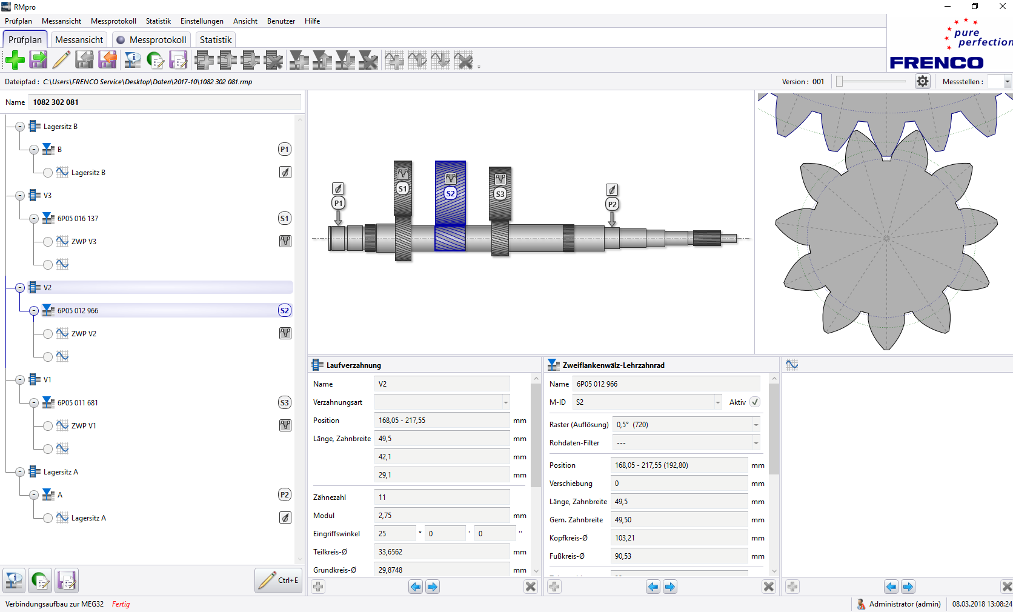Viewport: 1013px width, 612px height.
Task: Click the Ctrl+E edit button
Action: pyautogui.click(x=278, y=580)
